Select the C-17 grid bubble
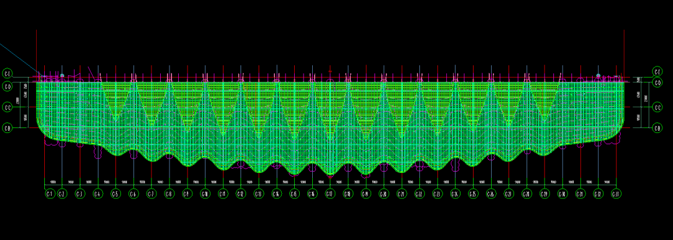The height and width of the screenshot is (240, 673). [x=330, y=194]
